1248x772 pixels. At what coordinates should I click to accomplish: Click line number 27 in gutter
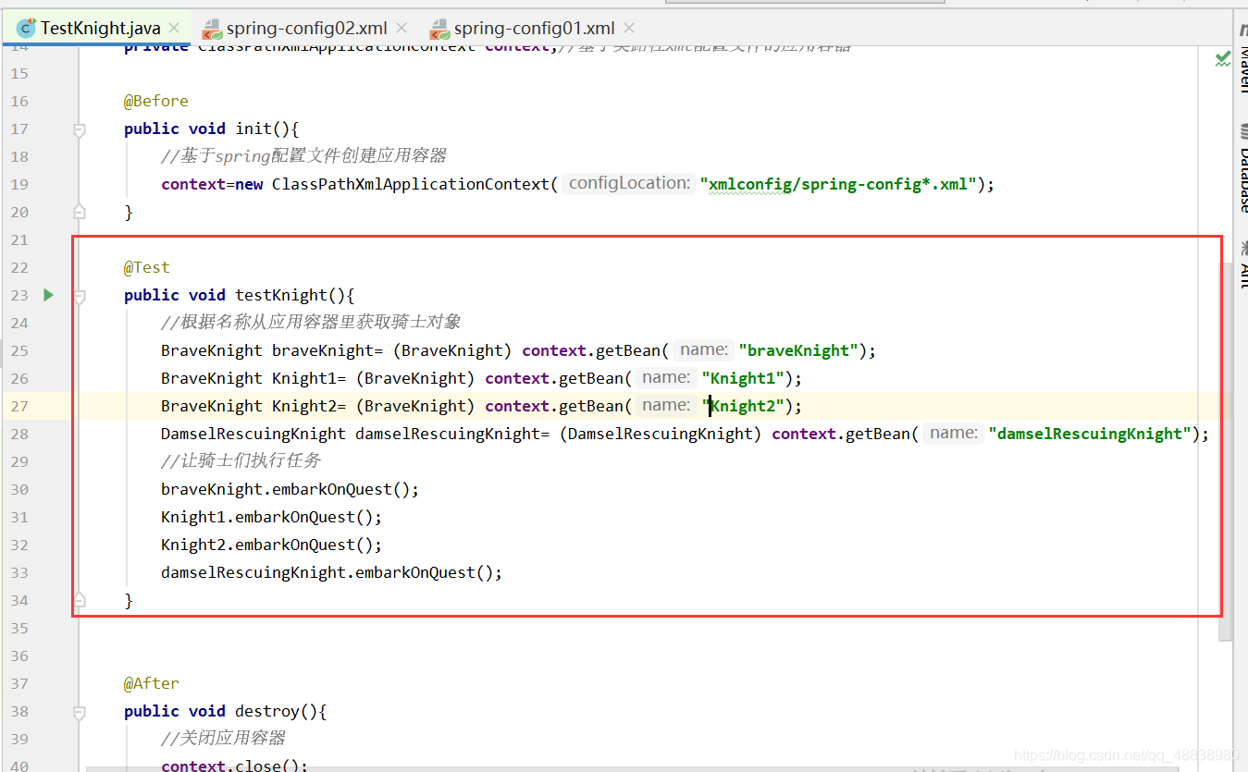(19, 406)
